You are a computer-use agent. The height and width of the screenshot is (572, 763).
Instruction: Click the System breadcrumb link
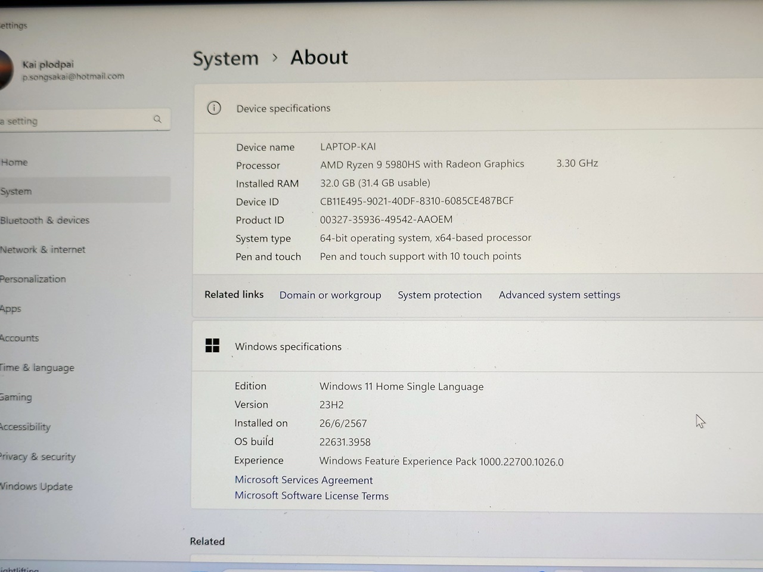pos(225,58)
